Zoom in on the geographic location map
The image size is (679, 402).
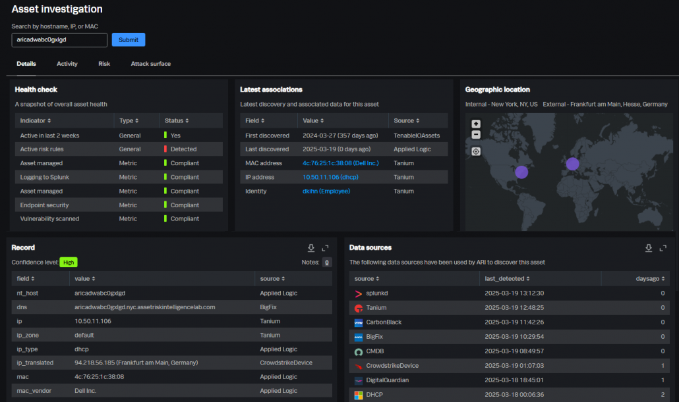coord(475,124)
